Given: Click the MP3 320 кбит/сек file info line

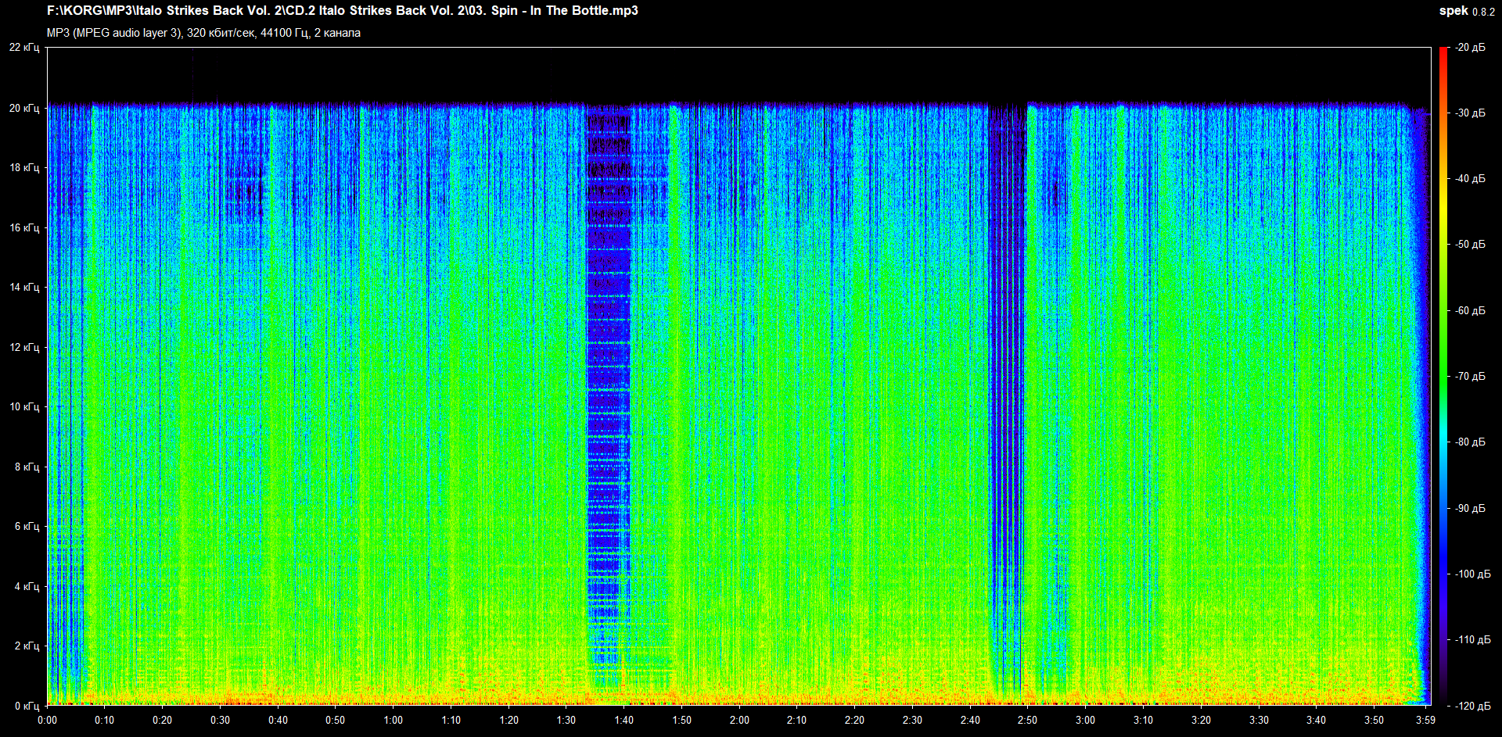Looking at the screenshot, I should 203,33.
